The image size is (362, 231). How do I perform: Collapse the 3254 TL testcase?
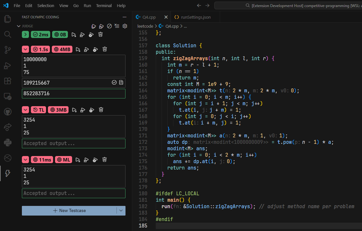[25, 109]
